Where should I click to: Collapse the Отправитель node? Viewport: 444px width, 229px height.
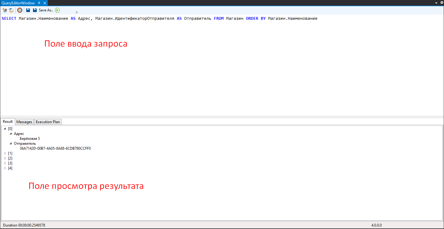point(11,144)
